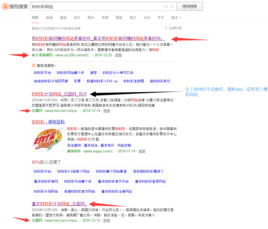This screenshot has height=229, width=268.
Task: Open the 基本知识 sublink
Action: click(107, 146)
